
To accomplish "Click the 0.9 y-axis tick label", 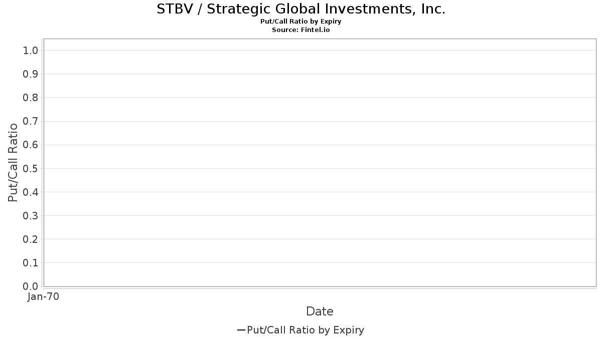I will [31, 74].
